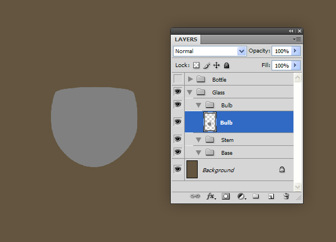
Task: Click the Fill 100% field
Action: 282,65
